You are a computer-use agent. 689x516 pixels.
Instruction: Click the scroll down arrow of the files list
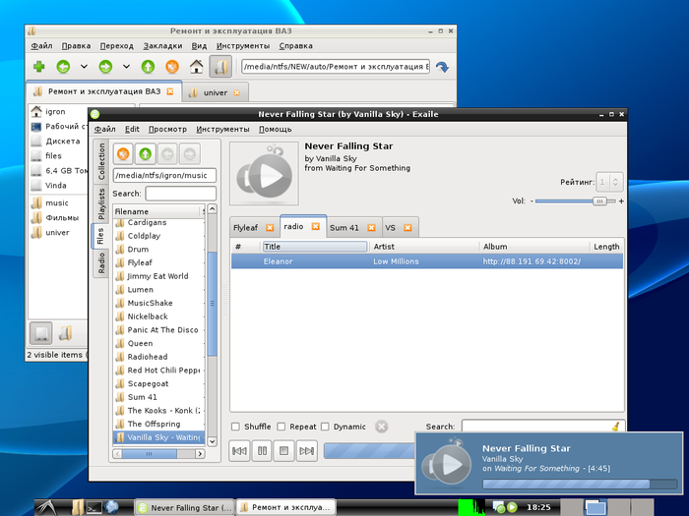[x=213, y=441]
